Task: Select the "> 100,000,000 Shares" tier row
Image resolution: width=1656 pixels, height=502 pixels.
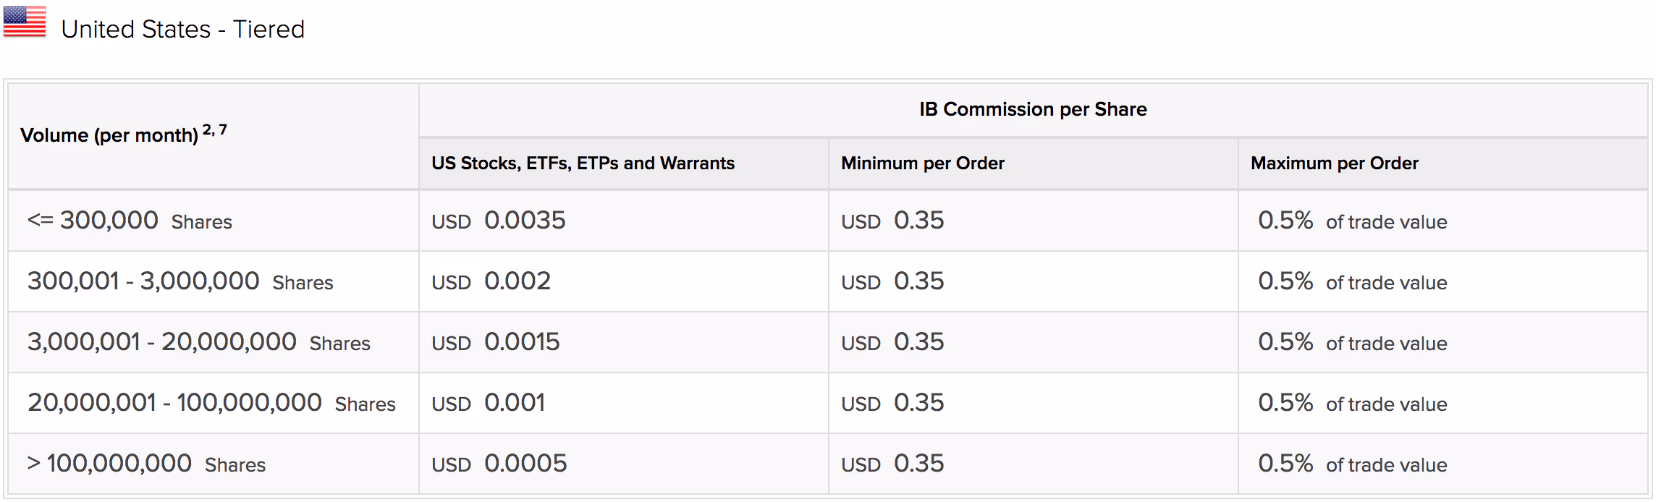Action: (146, 464)
